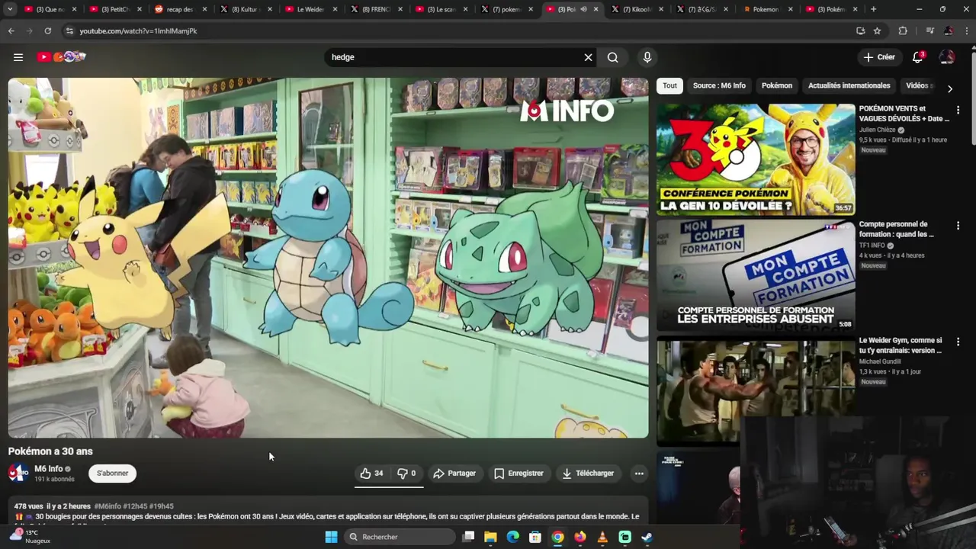The image size is (976, 549).
Task: Open Mon Compte Formation video thumbnail
Action: tap(756, 275)
